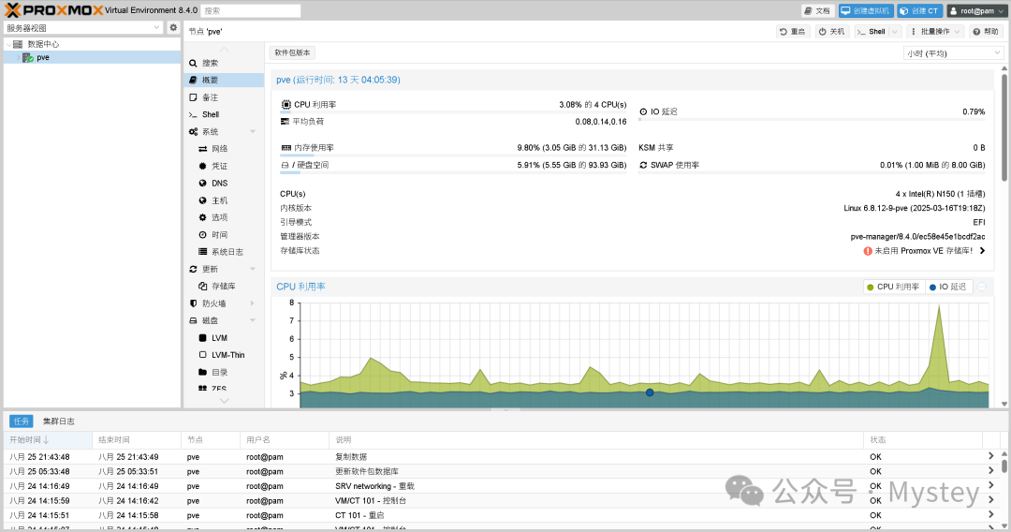1011x532 pixels.
Task: Sort by 开始时间 column header
Action: 49,440
